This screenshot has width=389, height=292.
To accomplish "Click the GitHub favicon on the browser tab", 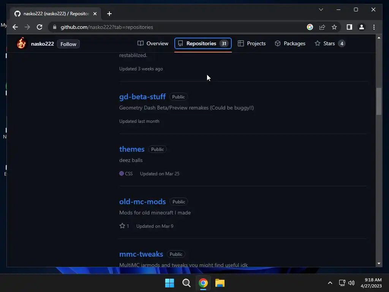I will point(17,14).
